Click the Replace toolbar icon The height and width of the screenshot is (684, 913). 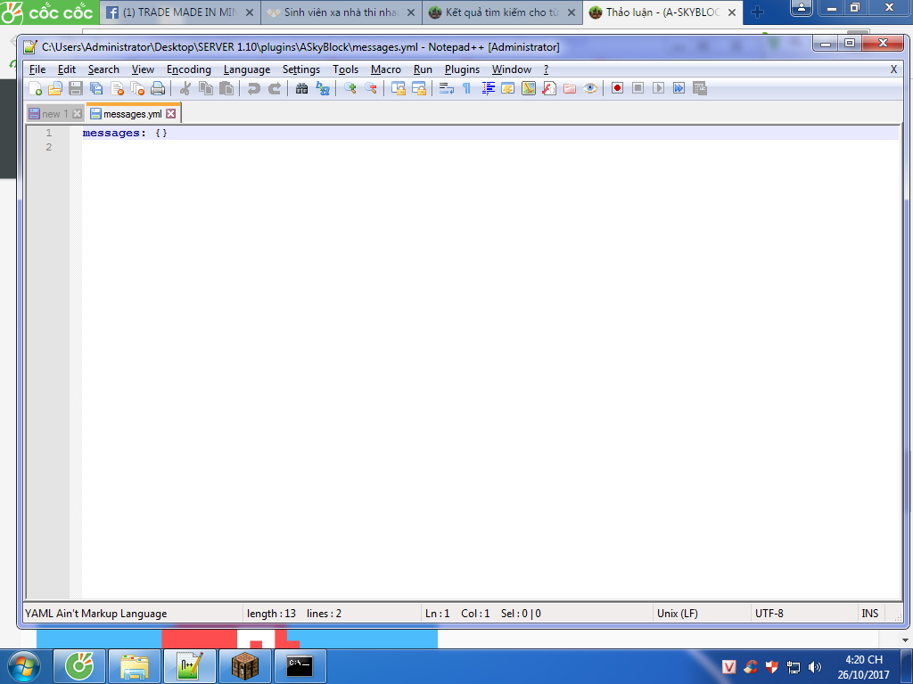(323, 88)
